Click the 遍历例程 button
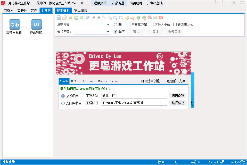The height and width of the screenshot is (165, 247). pos(178,96)
